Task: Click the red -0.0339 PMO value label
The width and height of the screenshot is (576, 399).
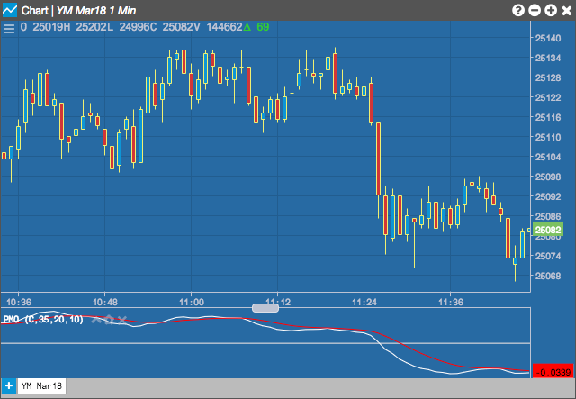Action: point(553,371)
